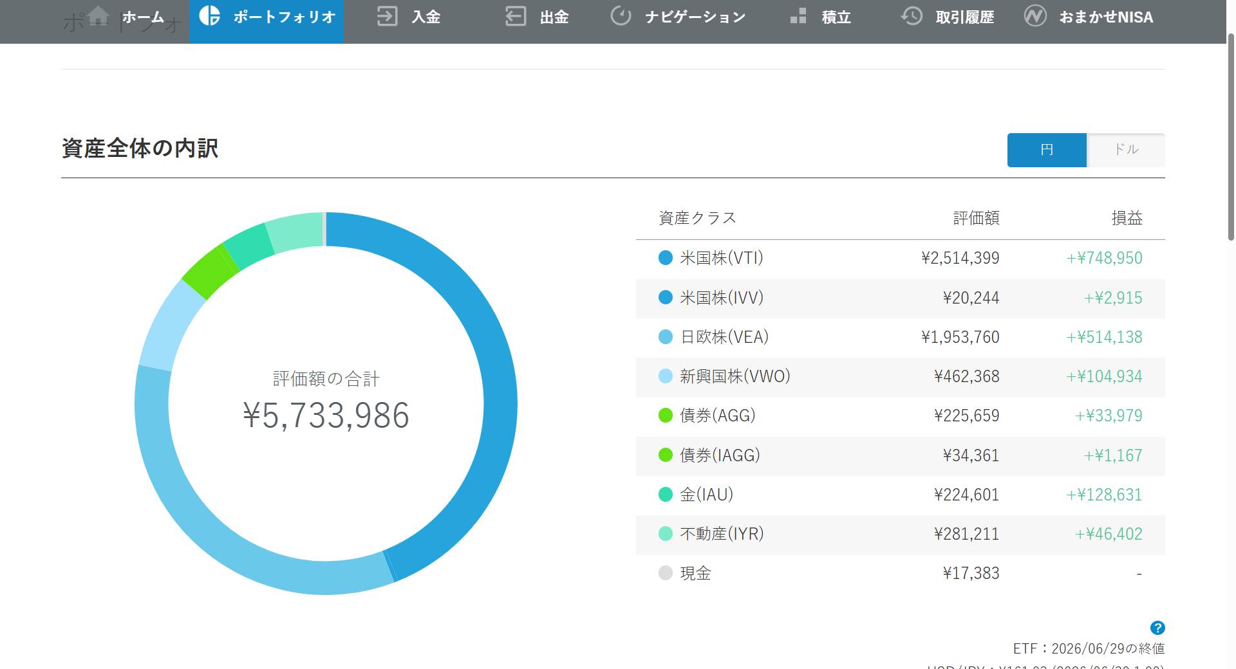The height and width of the screenshot is (669, 1236).
Task: Click the ¥225,659 valuation value
Action: tap(966, 416)
